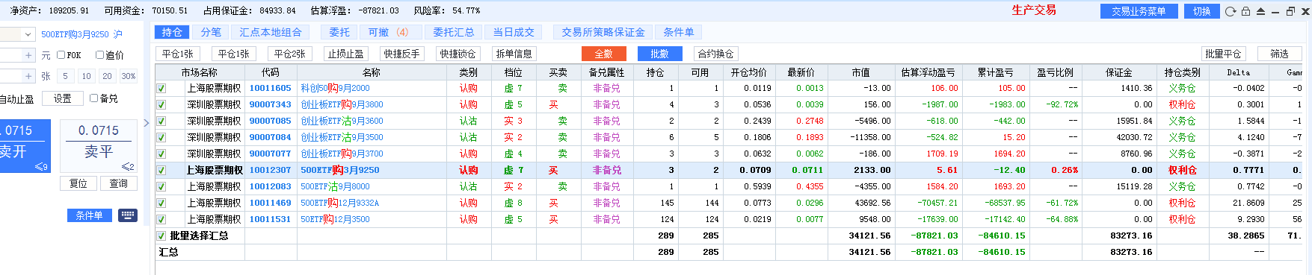1312x275 pixels.
Task: Click the plus stepper beside 元 price field
Action: click(x=29, y=55)
